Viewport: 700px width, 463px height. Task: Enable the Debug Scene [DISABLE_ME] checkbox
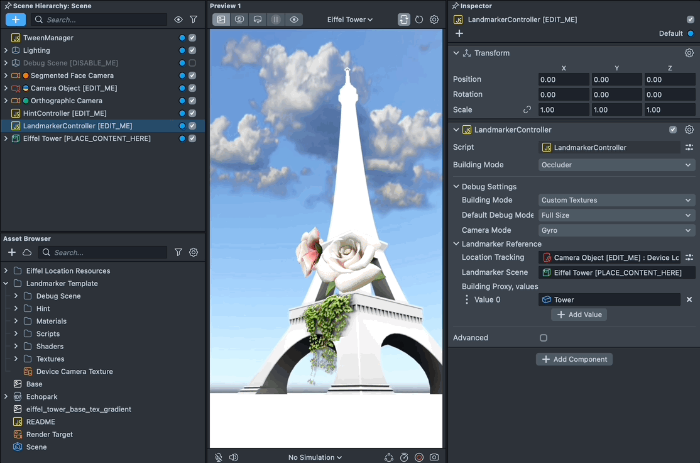click(192, 63)
